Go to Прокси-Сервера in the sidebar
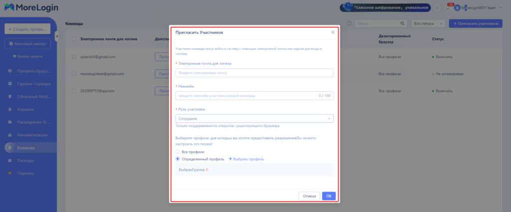Image resolution: width=511 pixels, height=212 pixels. (x=33, y=83)
